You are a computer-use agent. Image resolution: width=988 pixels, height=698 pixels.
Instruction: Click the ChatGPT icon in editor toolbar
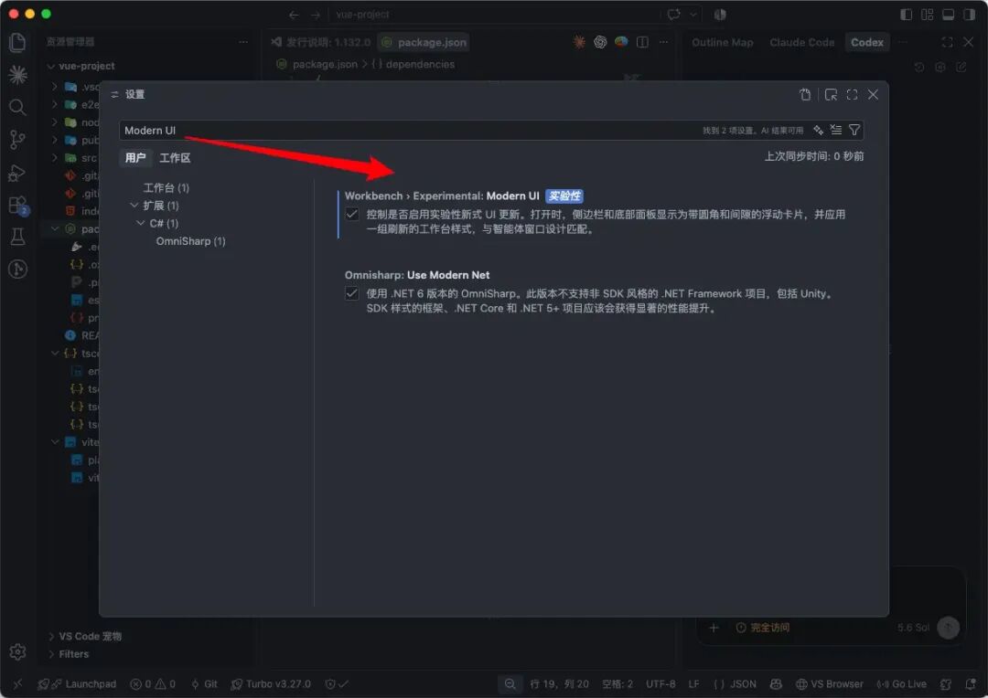(x=600, y=42)
